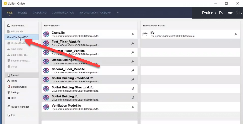Viewport: 243px width, 124px height.
Task: Click Open Model... in the sidebar
Action: pos(22,26)
